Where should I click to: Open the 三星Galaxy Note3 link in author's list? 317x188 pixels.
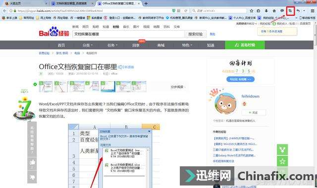234,155
